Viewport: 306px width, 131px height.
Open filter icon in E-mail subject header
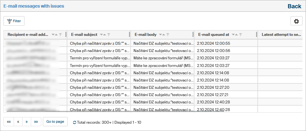[x=108, y=35]
